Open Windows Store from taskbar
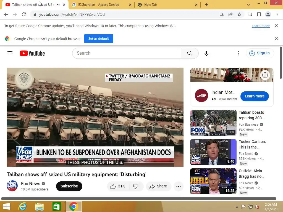 (x=56, y=206)
